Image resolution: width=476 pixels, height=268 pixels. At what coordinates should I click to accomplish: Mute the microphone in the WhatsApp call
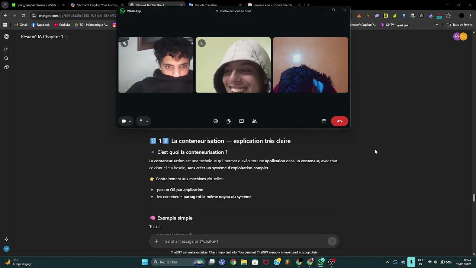click(x=141, y=121)
